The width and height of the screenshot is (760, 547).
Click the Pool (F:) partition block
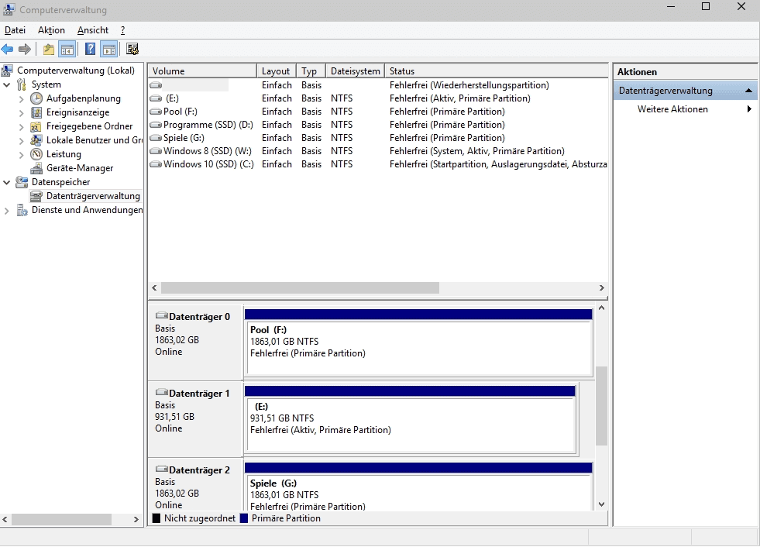pos(418,347)
